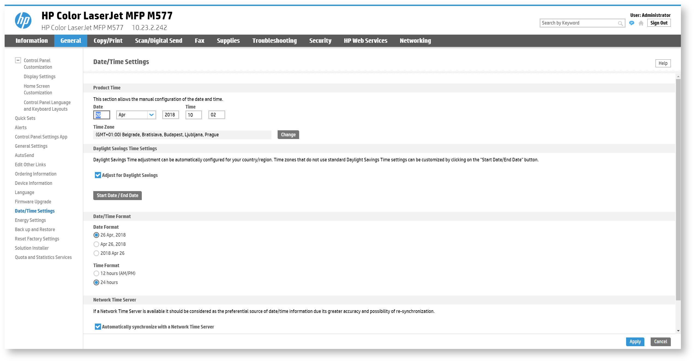The height and width of the screenshot is (362, 694).
Task: Open the month dropdown showing Apr
Action: 136,115
